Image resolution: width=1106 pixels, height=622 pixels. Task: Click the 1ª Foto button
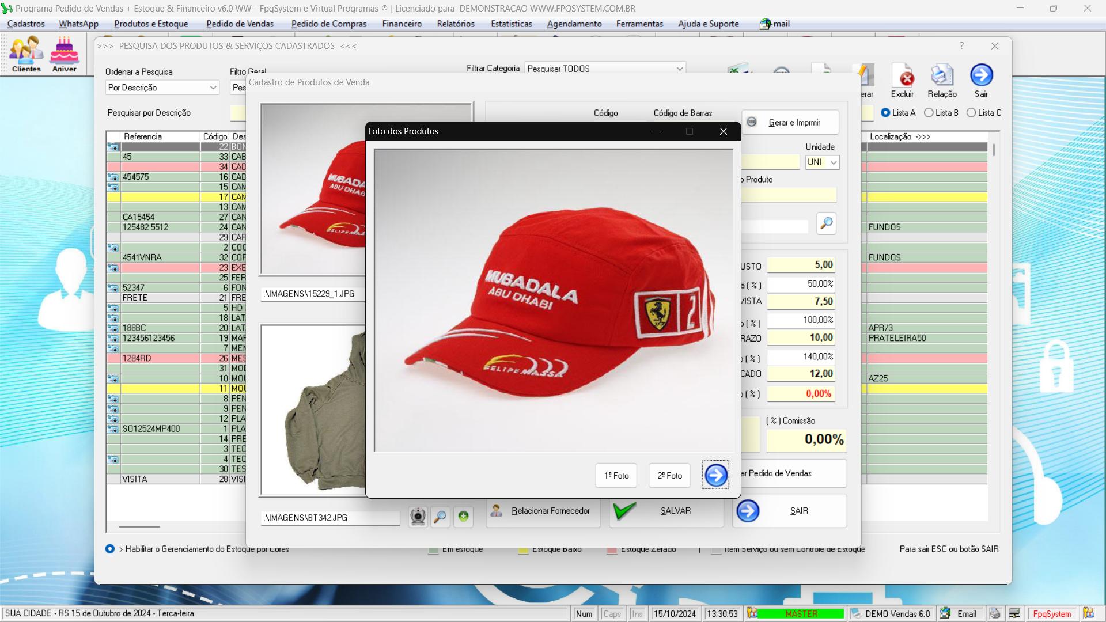click(x=616, y=476)
